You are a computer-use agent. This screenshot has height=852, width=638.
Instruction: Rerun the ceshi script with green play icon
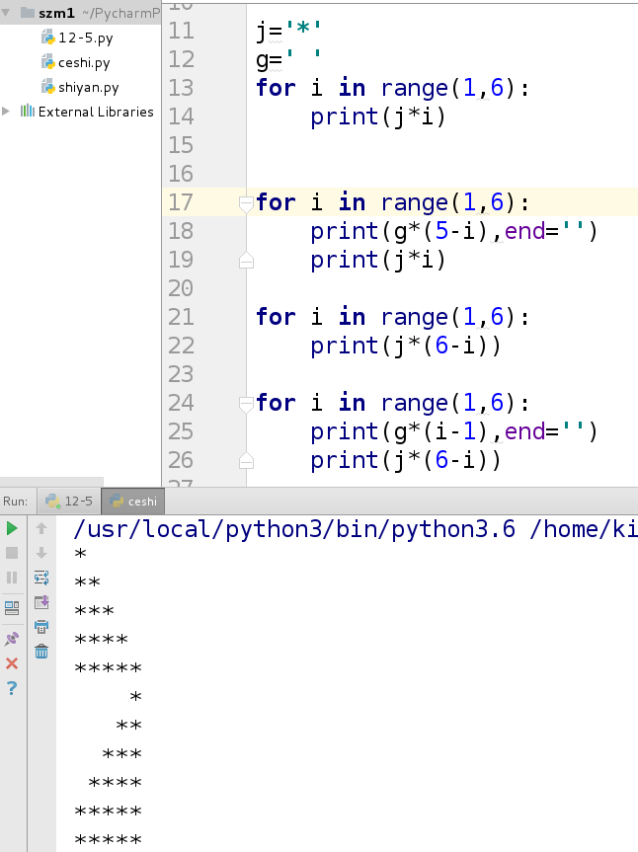tap(12, 528)
